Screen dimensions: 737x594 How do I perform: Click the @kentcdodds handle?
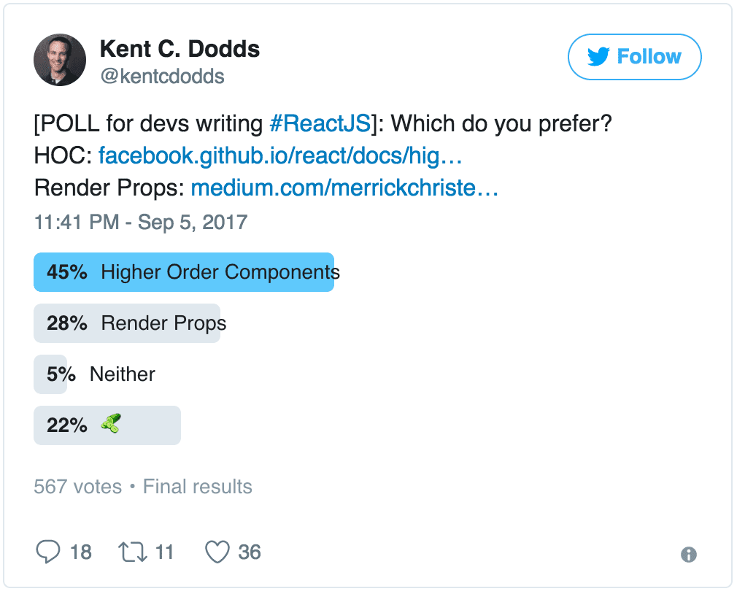162,76
